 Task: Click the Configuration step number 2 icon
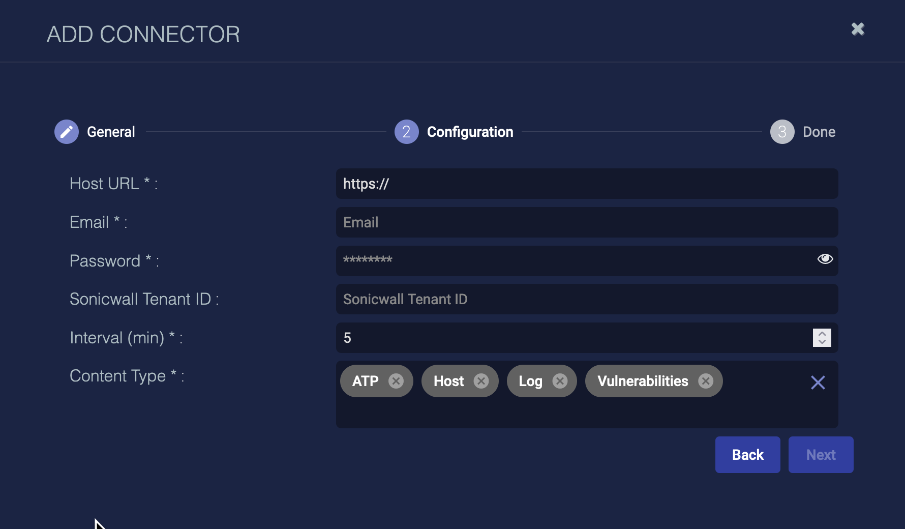(406, 132)
